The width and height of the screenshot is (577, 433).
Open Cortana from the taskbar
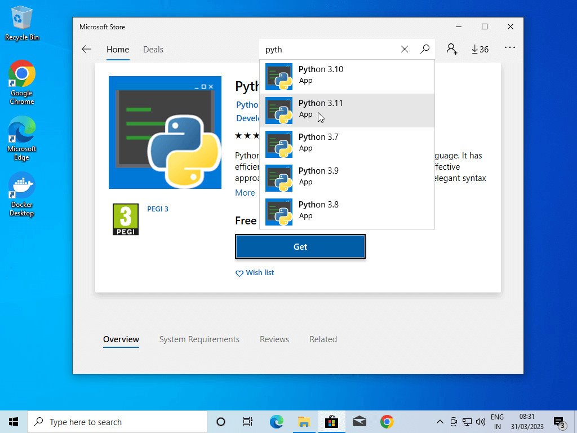point(221,422)
